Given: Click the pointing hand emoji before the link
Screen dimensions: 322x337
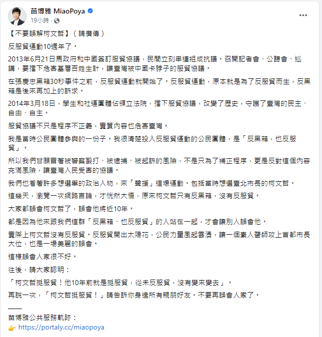Looking at the screenshot, I should 12,328.
